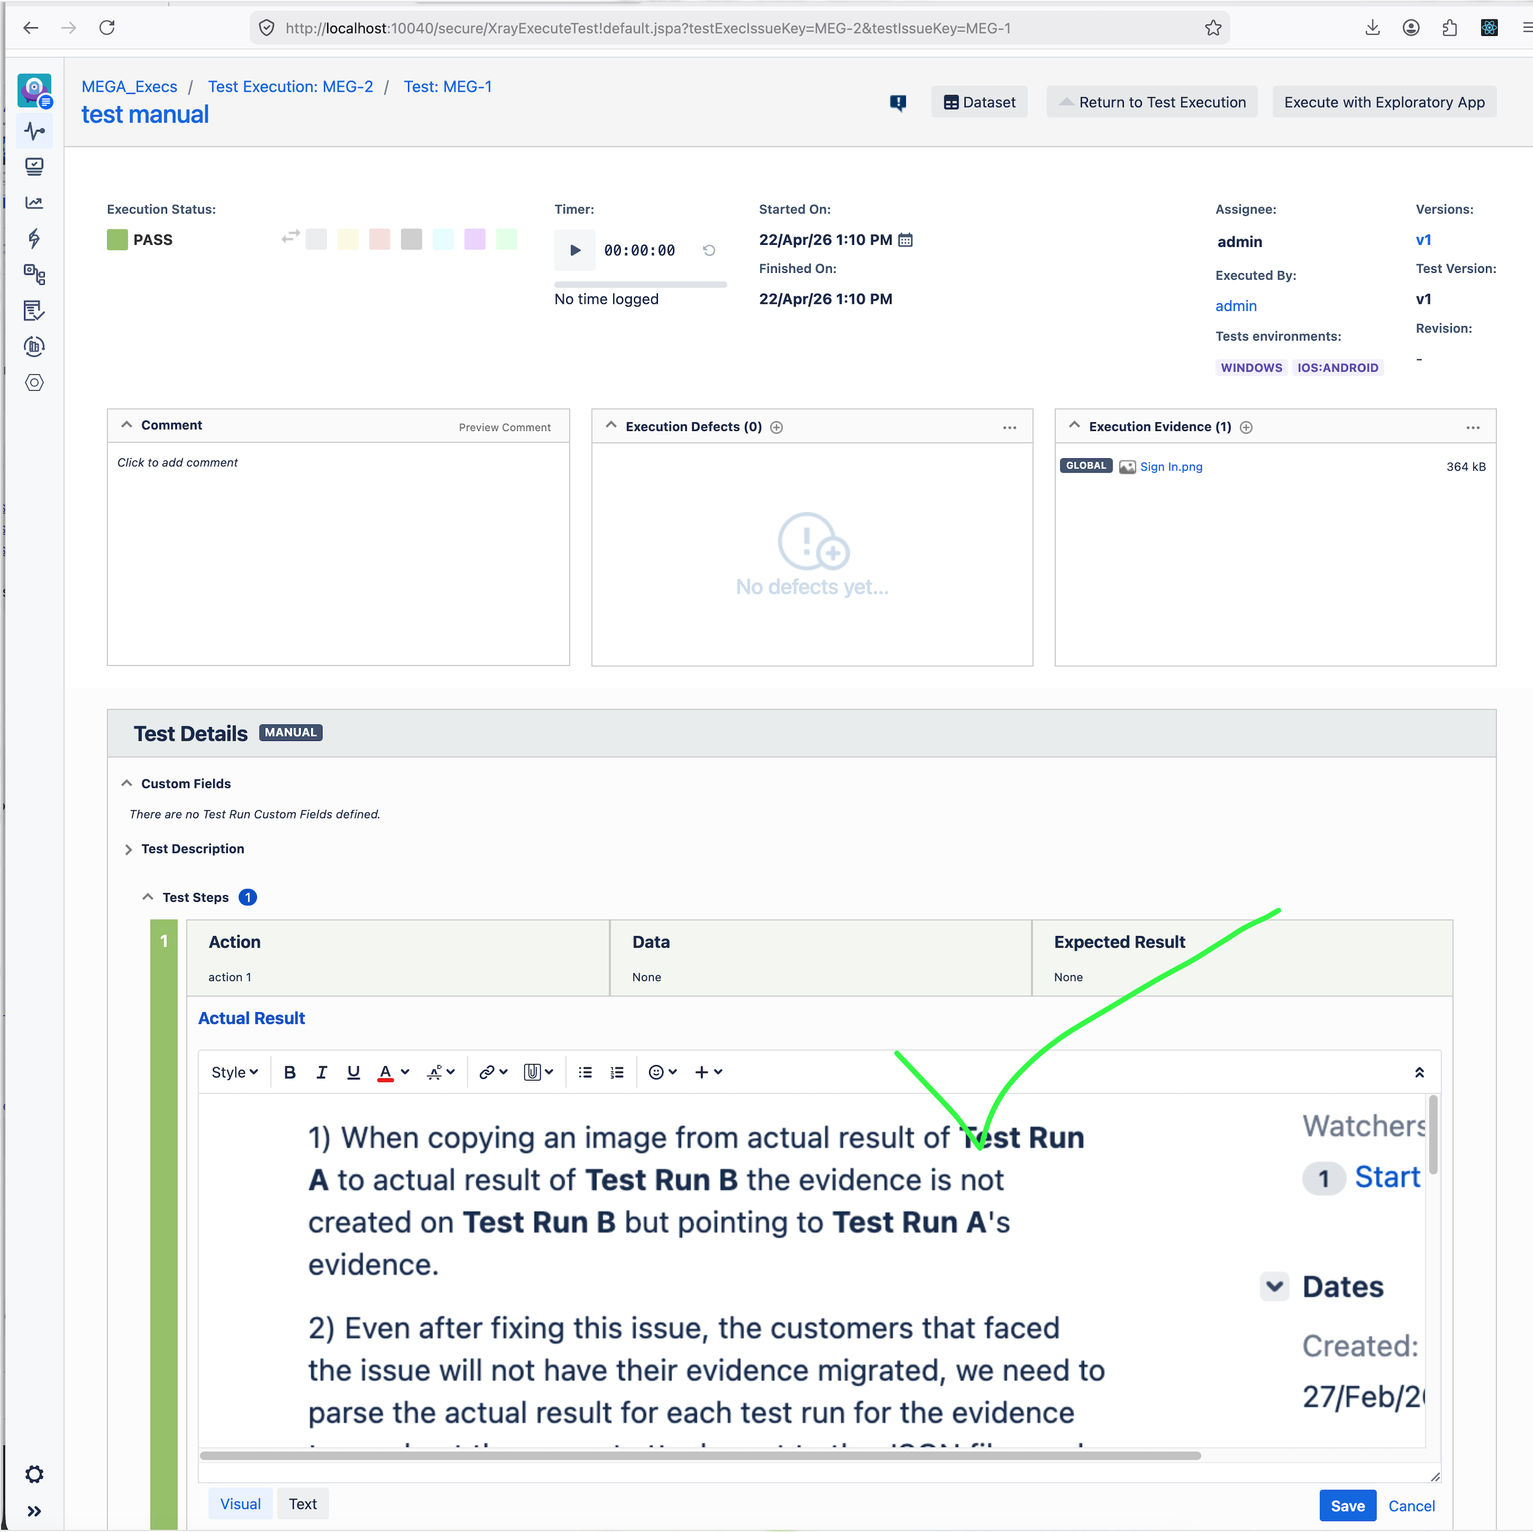Toggle underline formatting

(354, 1073)
